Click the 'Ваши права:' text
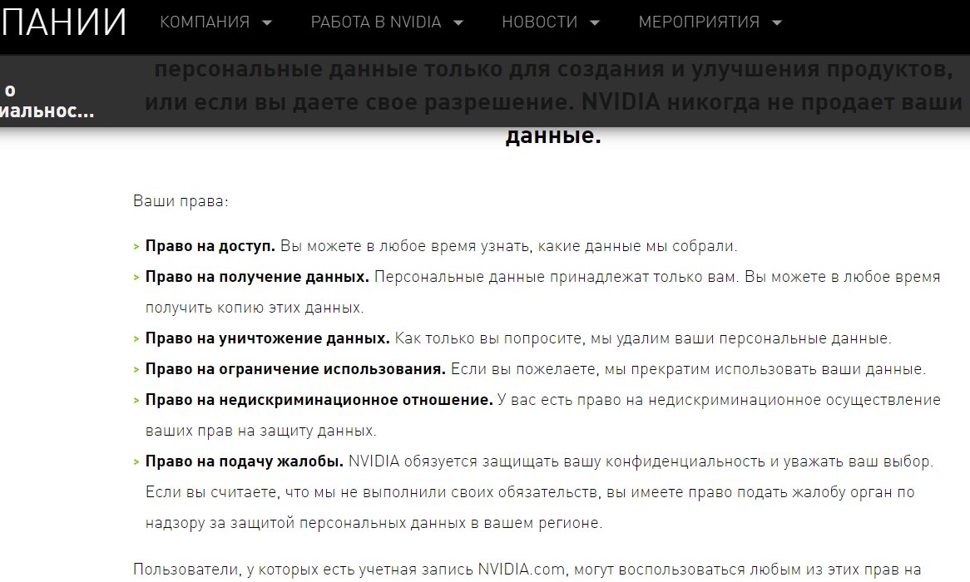The width and height of the screenshot is (970, 582). click(x=181, y=202)
